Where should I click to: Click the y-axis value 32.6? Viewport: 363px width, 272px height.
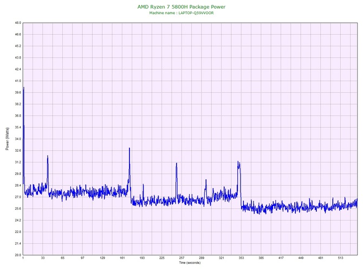tap(18, 151)
